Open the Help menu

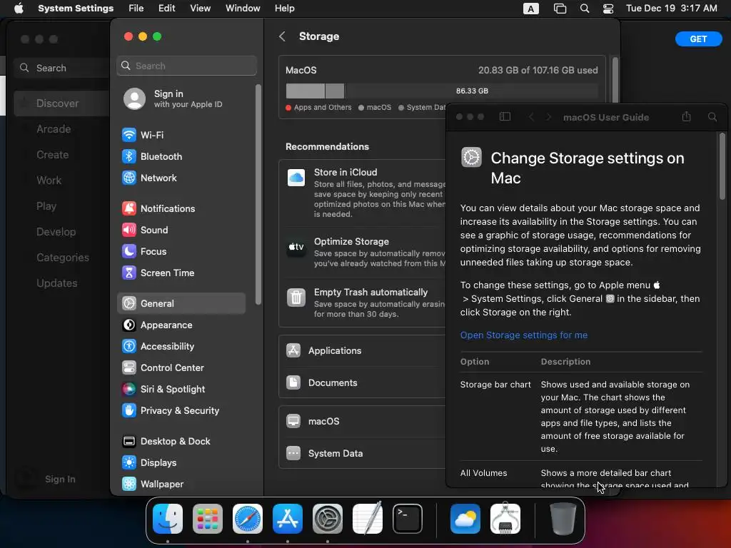pyautogui.click(x=284, y=9)
